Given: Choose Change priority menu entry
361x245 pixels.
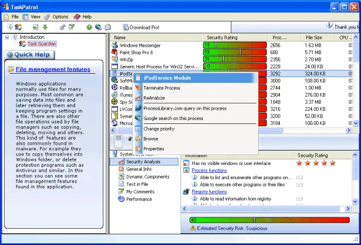Looking at the screenshot, I should tap(195, 129).
